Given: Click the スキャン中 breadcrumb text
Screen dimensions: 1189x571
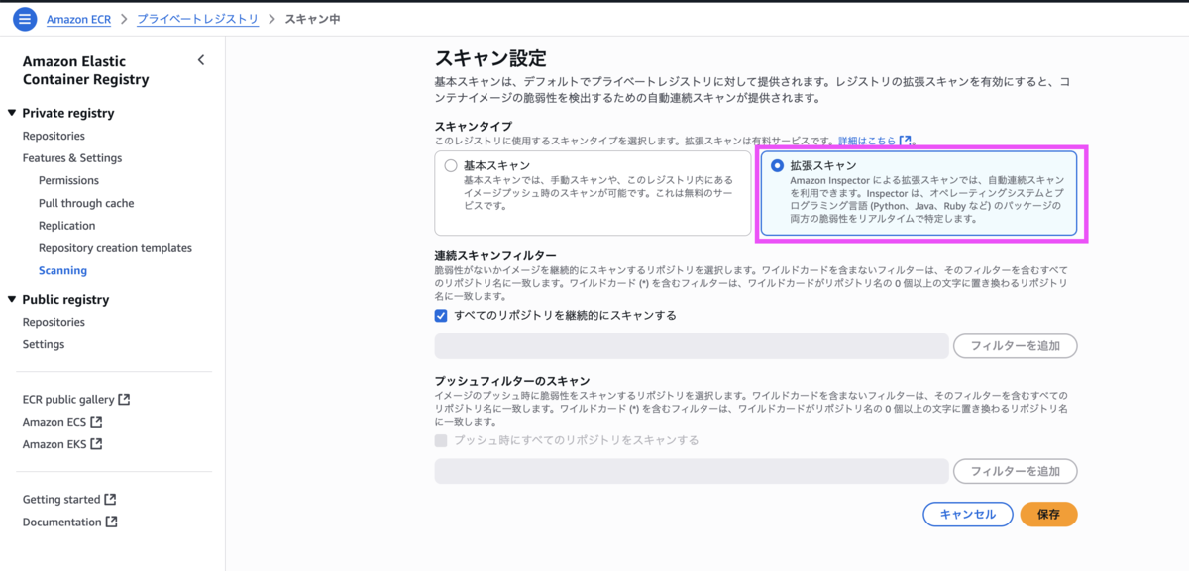Looking at the screenshot, I should (312, 19).
